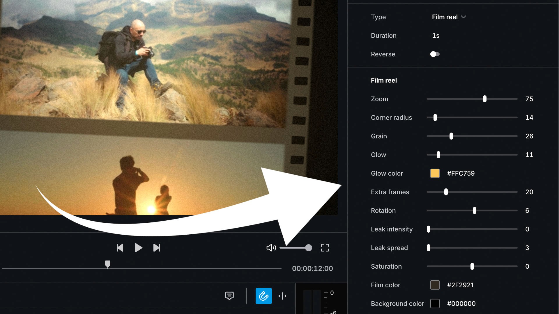
Task: Open the Film color swatch
Action: click(435, 285)
